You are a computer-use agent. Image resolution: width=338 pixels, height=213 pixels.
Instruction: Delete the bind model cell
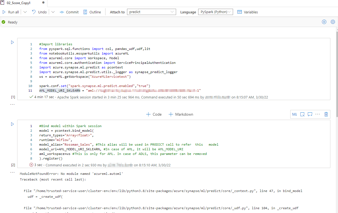click(x=326, y=114)
